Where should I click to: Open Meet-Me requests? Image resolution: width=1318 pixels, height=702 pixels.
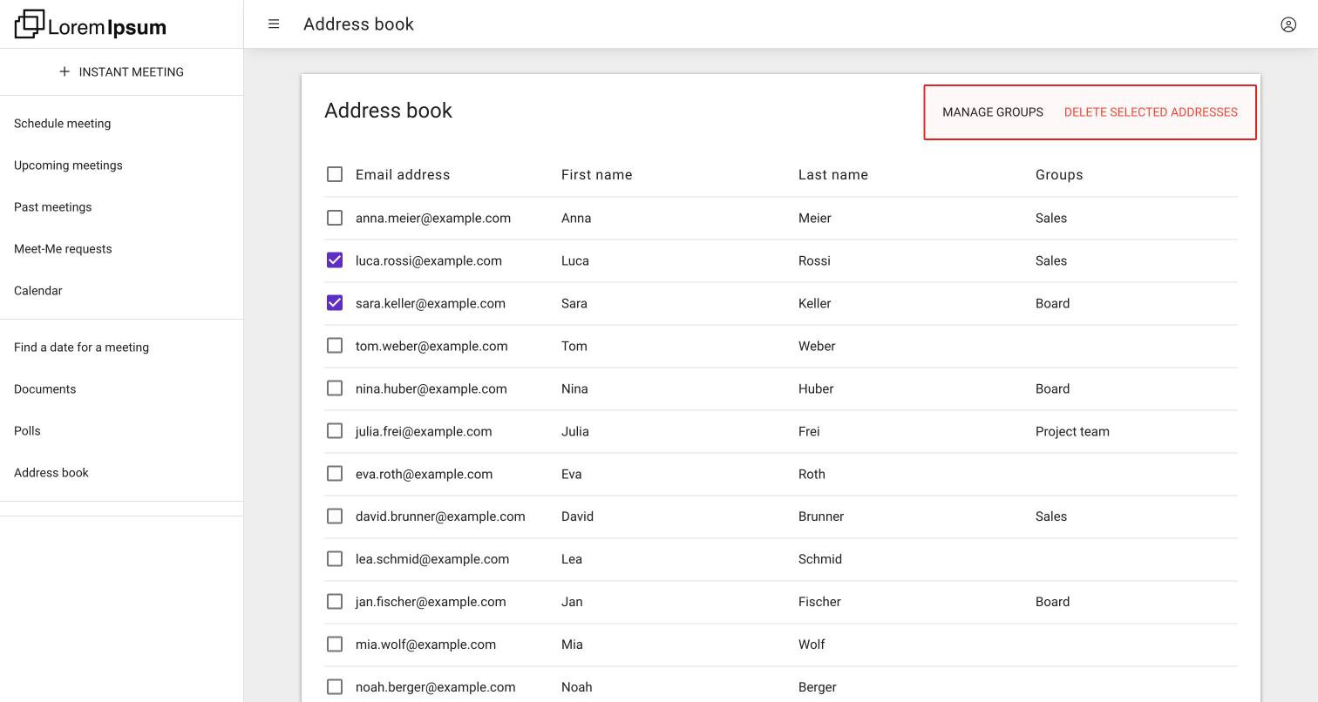[x=63, y=249]
